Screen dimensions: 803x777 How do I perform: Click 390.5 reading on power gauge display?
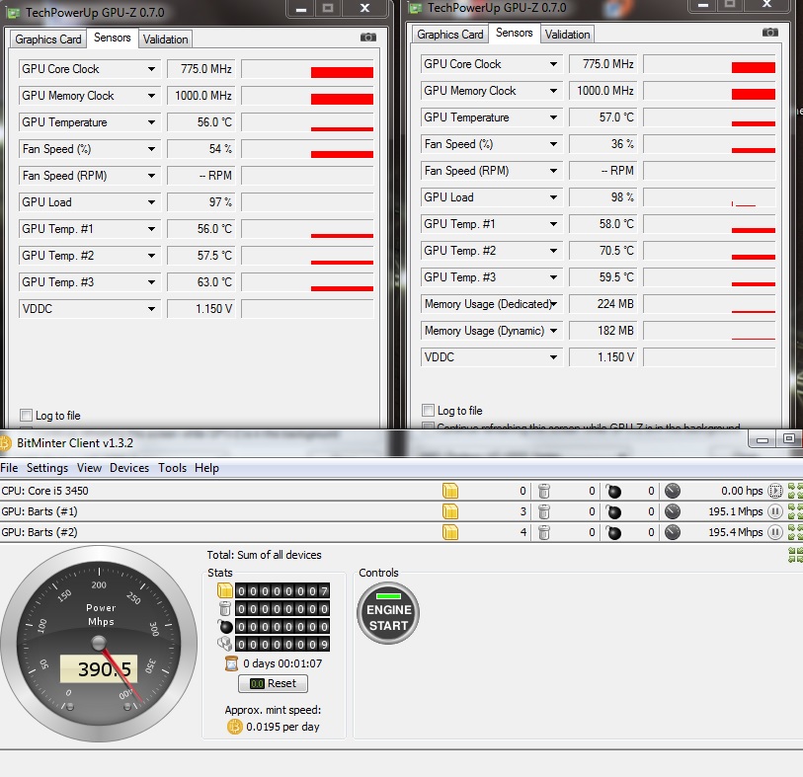(99, 668)
